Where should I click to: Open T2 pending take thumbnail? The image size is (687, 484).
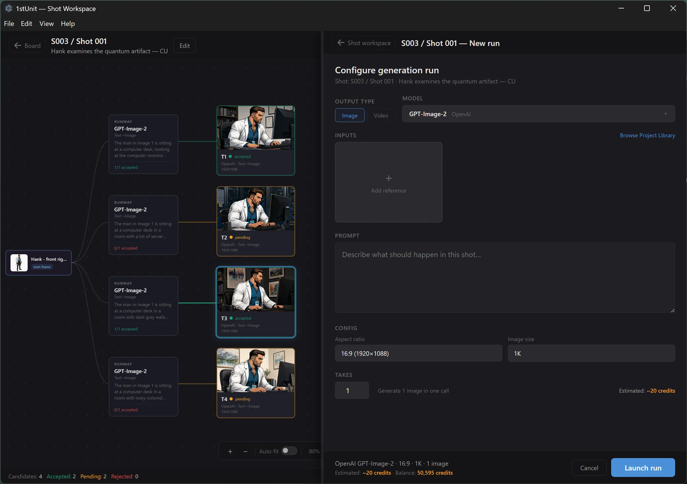256,209
